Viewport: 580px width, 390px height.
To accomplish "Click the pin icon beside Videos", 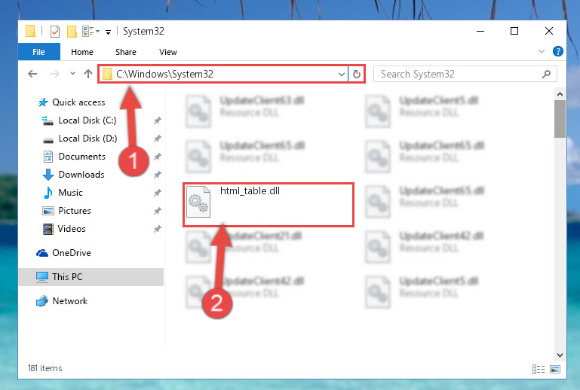I will point(157,229).
